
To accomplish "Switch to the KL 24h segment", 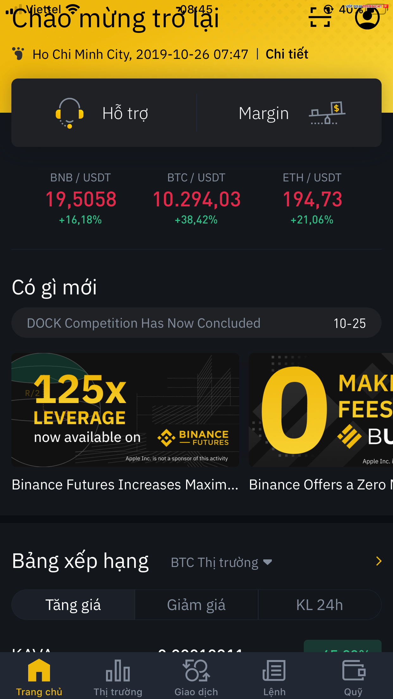I will click(320, 605).
